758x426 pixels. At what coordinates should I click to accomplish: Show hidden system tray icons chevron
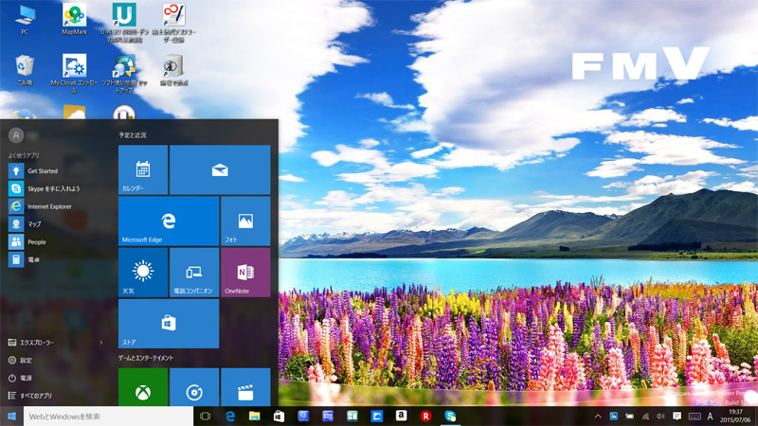pyautogui.click(x=598, y=417)
